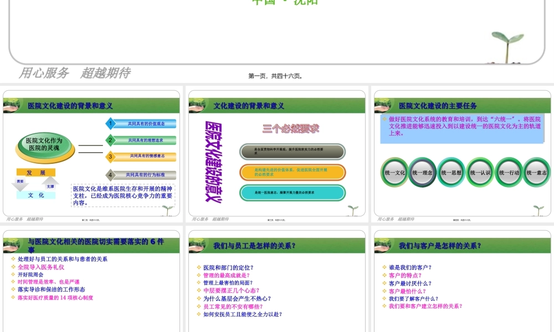This screenshot has height=332, width=554.
Task: Click the hand-with-seedling logo on slide one's title bar
Action: click(11, 105)
